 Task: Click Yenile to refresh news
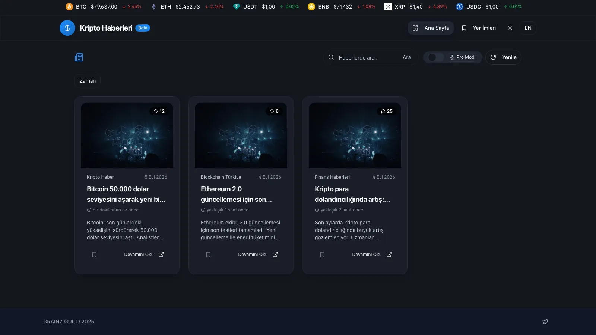pos(503,57)
